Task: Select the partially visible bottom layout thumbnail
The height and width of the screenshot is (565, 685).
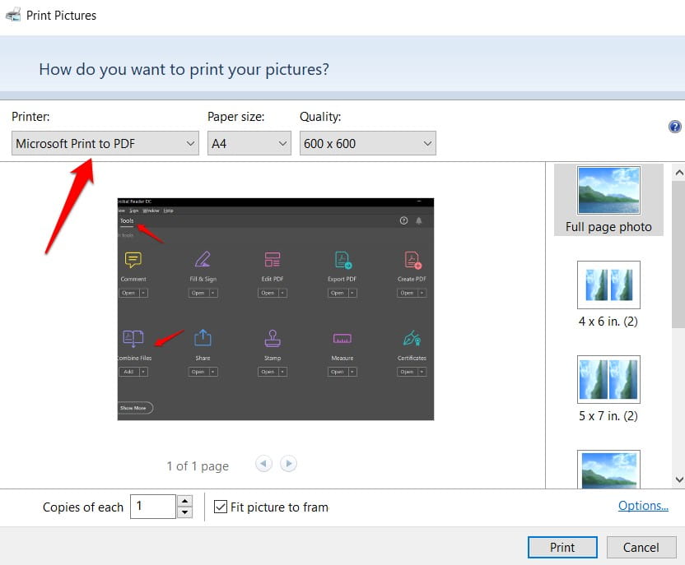Action: 608,469
